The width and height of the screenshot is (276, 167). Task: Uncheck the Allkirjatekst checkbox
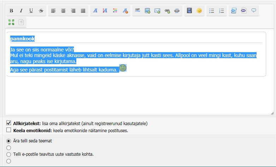tap(9, 123)
